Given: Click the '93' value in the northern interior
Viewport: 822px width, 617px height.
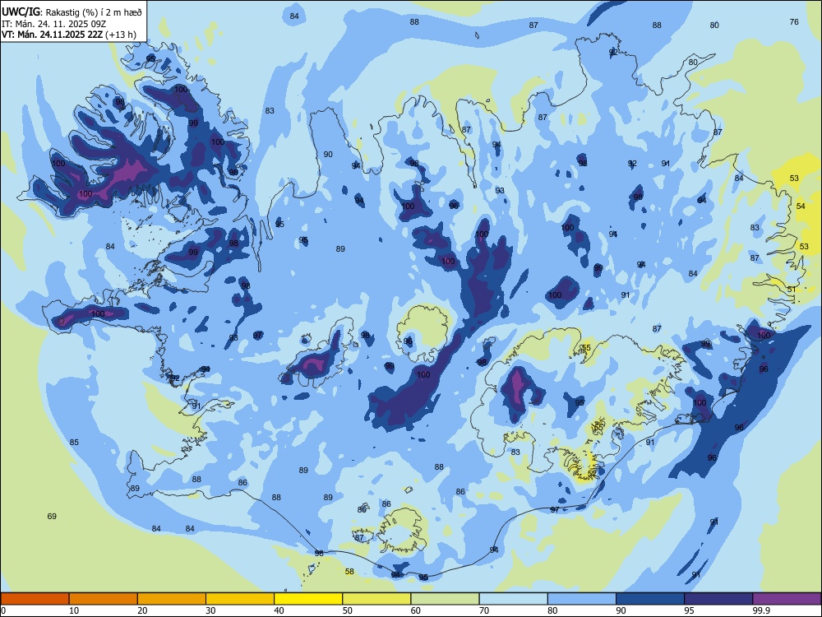Looking at the screenshot, I should (x=500, y=191).
